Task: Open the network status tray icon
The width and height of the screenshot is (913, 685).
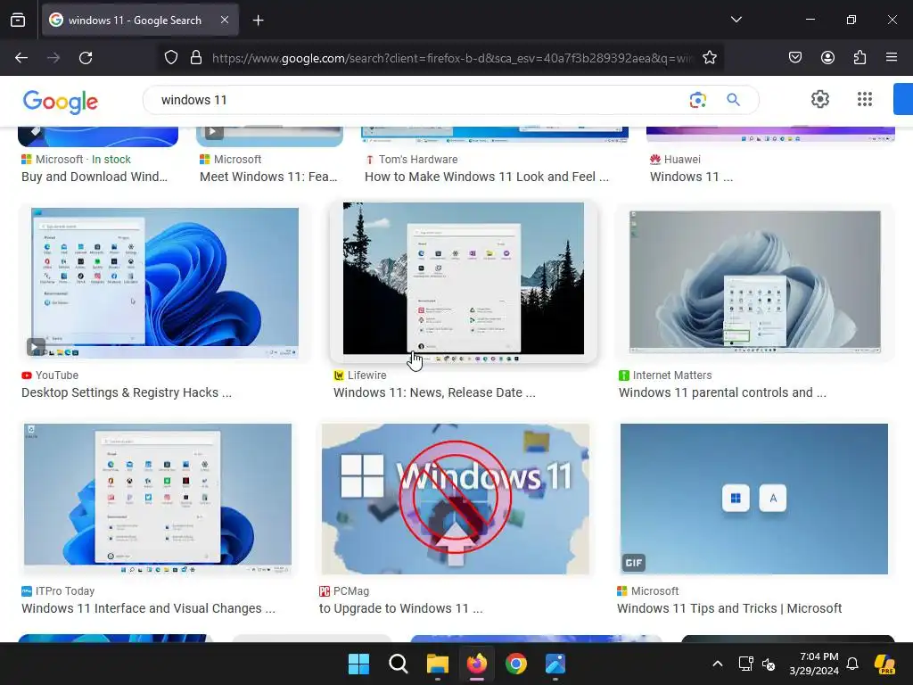Action: point(746,664)
